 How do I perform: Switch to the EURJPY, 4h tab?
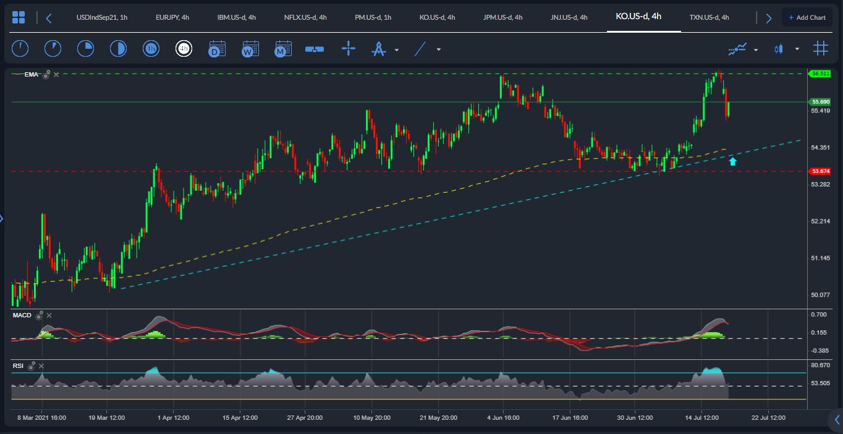[172, 17]
